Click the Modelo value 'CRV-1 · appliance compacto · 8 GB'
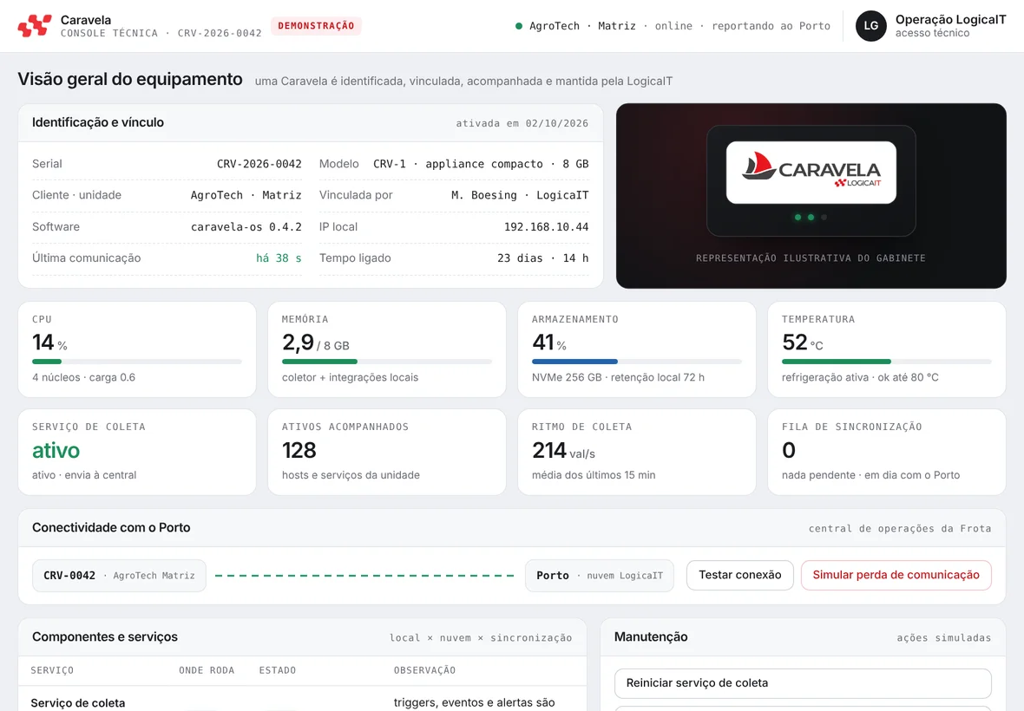The image size is (1024, 711). point(481,164)
